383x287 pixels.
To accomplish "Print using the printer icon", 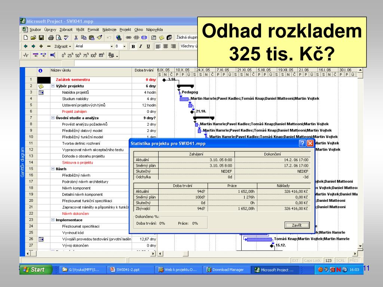I will [51, 38].
